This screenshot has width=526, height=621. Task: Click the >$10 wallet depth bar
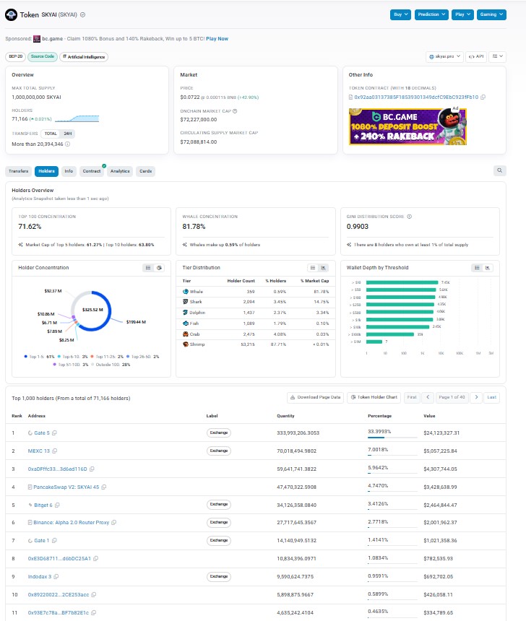pyautogui.click(x=402, y=282)
